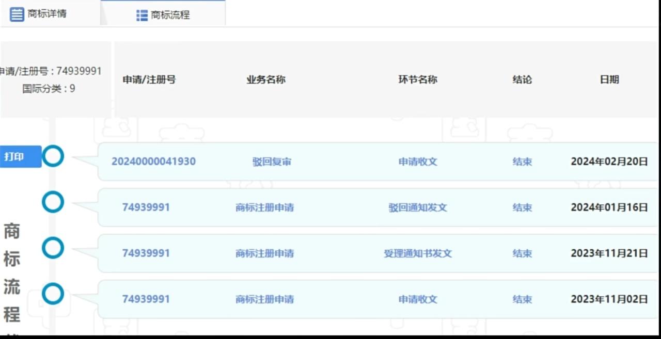This screenshot has width=661, height=339.
Task: Click the 商标流程 tab list icon
Action: pyautogui.click(x=142, y=15)
